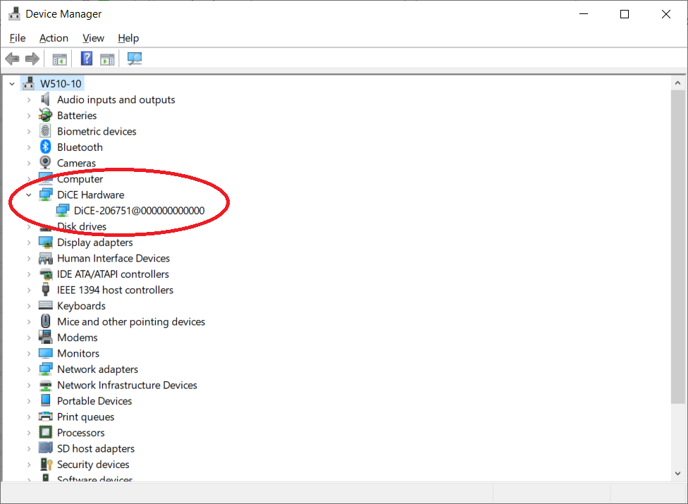Click the Cameras webcam icon
688x504 pixels.
point(46,163)
